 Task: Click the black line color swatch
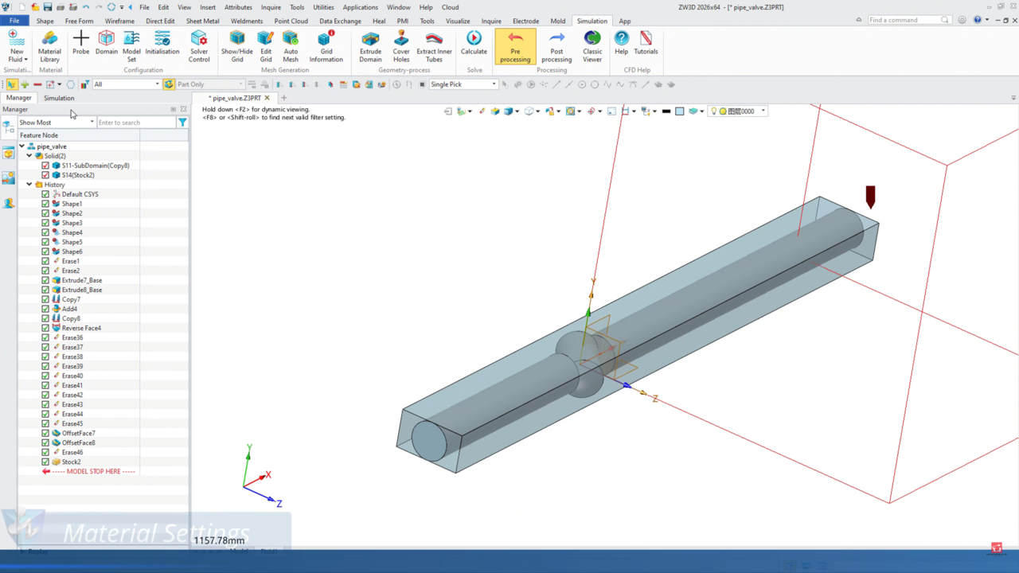pos(666,111)
